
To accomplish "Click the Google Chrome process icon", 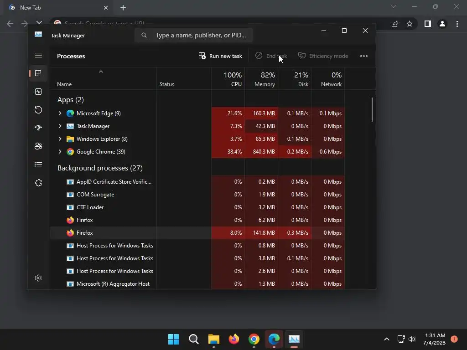I will coord(70,152).
